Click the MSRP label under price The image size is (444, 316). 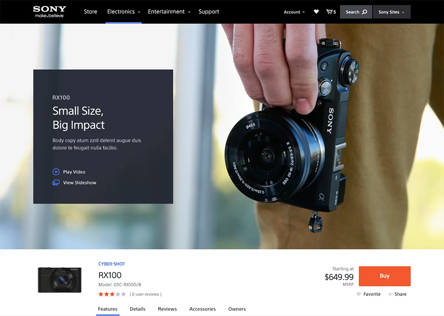click(348, 284)
